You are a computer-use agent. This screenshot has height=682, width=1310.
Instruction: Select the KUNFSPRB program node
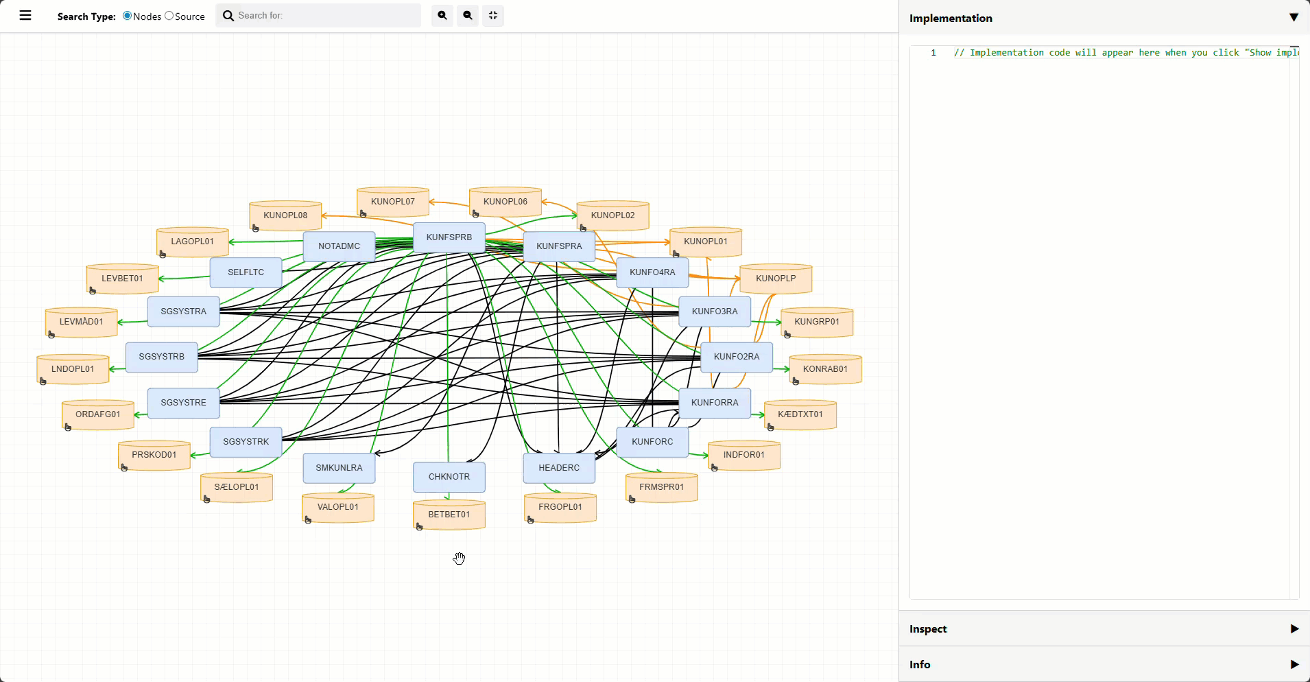point(449,237)
